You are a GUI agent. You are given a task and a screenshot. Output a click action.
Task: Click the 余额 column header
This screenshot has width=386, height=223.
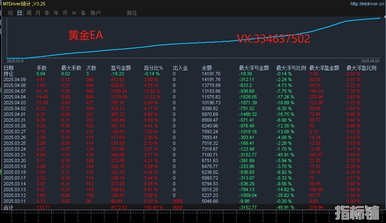click(x=207, y=68)
